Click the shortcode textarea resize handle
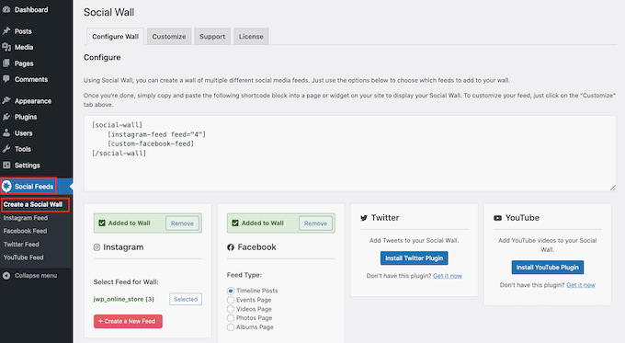 pos(613,188)
